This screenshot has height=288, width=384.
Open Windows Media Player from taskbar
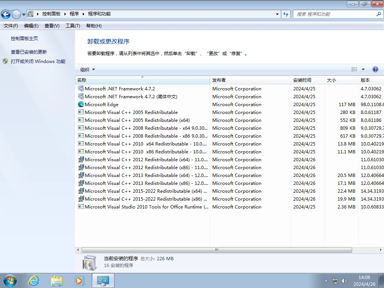(79, 280)
